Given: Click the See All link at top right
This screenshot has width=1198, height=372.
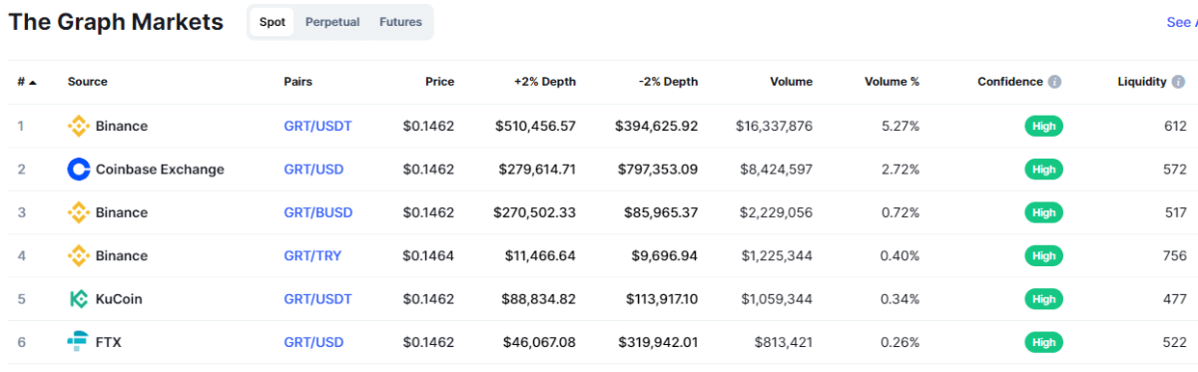Looking at the screenshot, I should coord(1182,22).
